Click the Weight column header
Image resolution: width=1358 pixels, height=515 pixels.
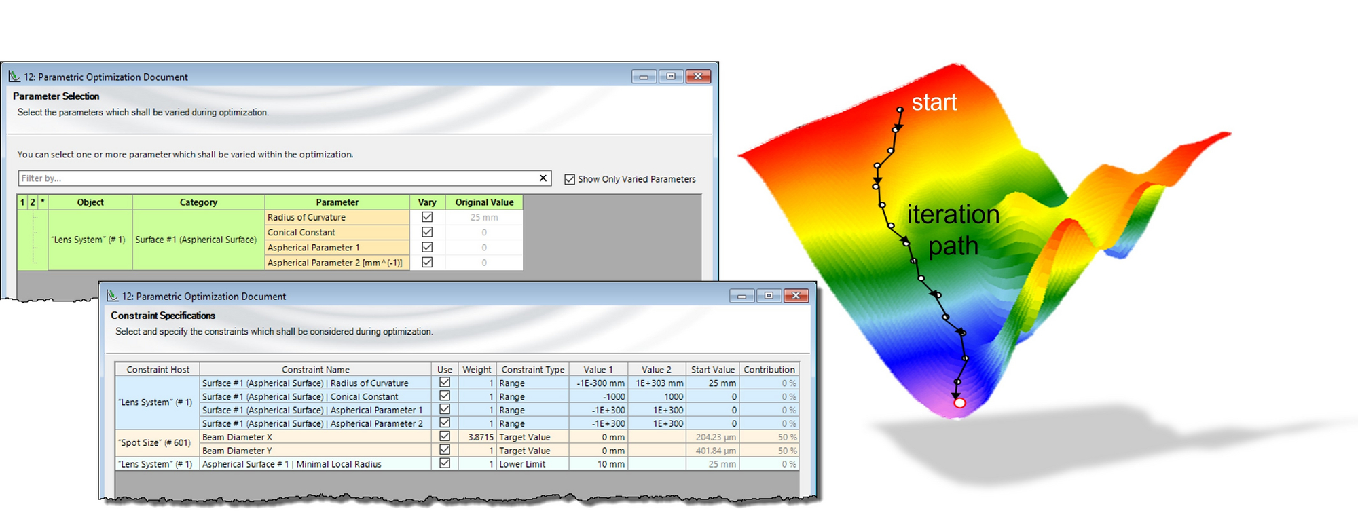coord(477,369)
